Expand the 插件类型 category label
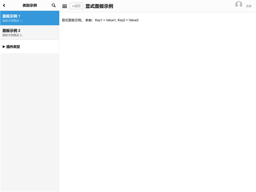Screen dimensions: 256x192 click(x=13, y=47)
